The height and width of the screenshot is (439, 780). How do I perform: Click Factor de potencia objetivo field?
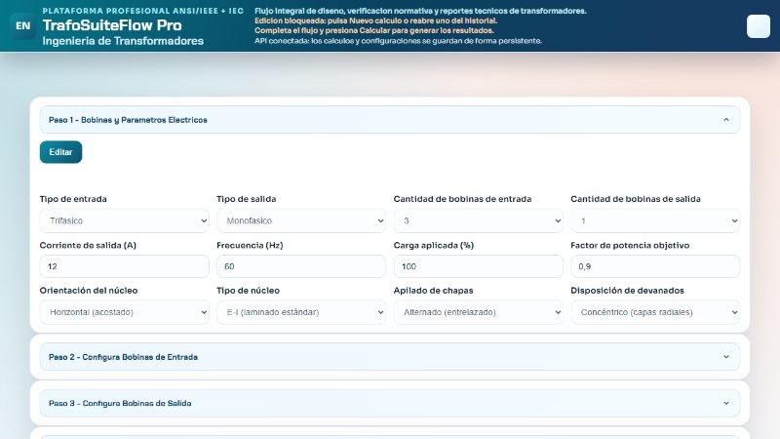(655, 266)
